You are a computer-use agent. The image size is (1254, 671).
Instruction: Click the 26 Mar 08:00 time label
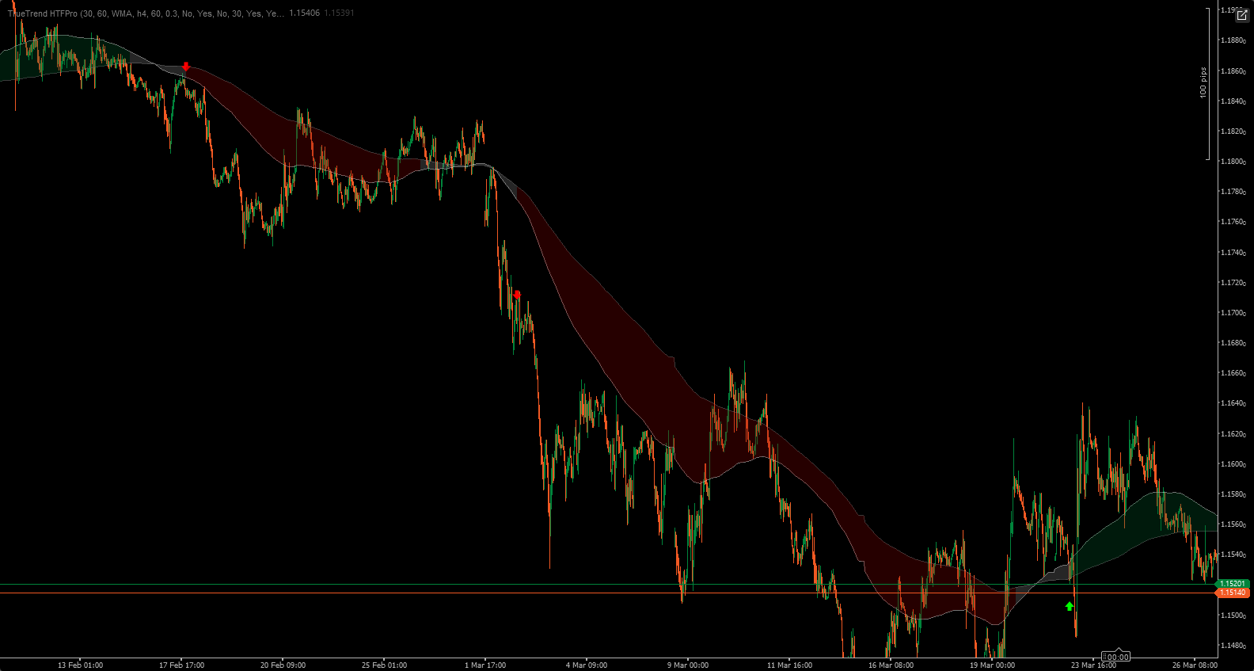(1195, 665)
